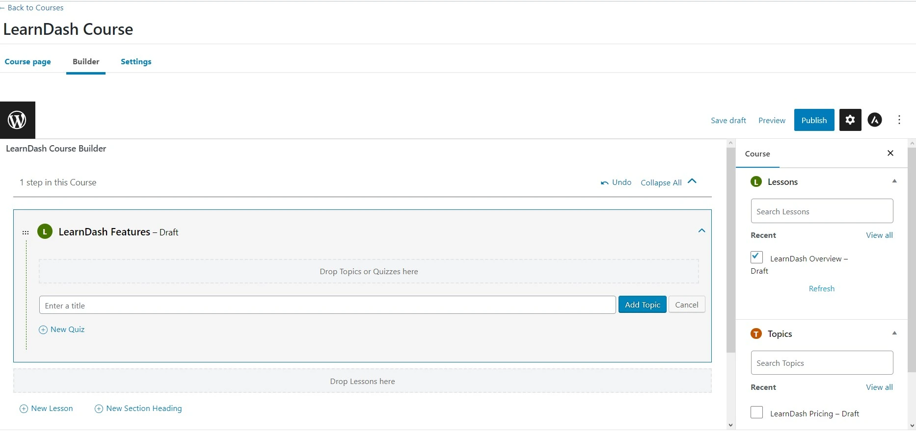The width and height of the screenshot is (916, 435).
Task: View all recent lessons
Action: 879,235
